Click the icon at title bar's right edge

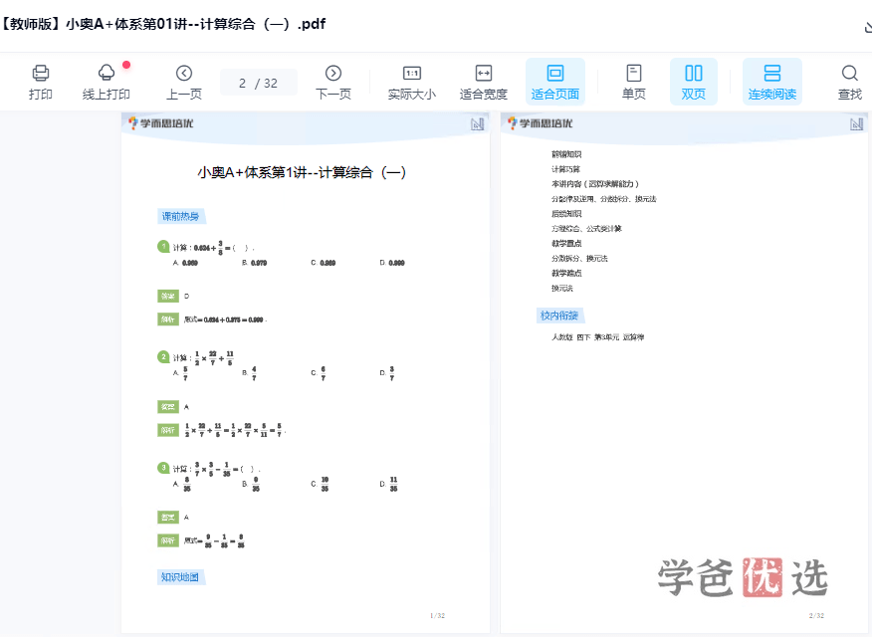point(868,26)
